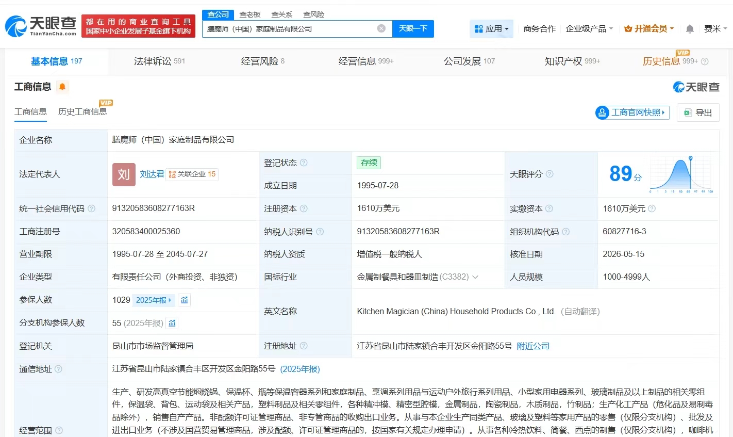The image size is (733, 437).
Task: Select the 基本信息 tab
Action: pos(57,61)
